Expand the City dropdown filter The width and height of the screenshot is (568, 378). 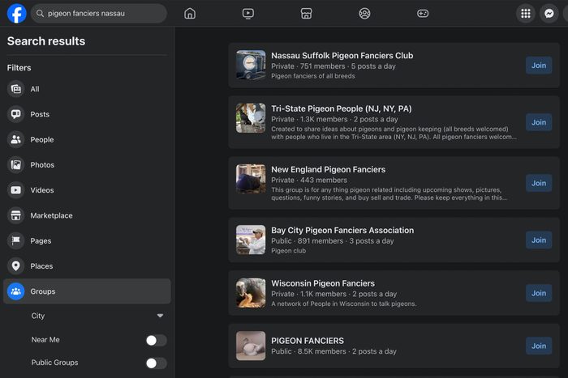(x=160, y=316)
